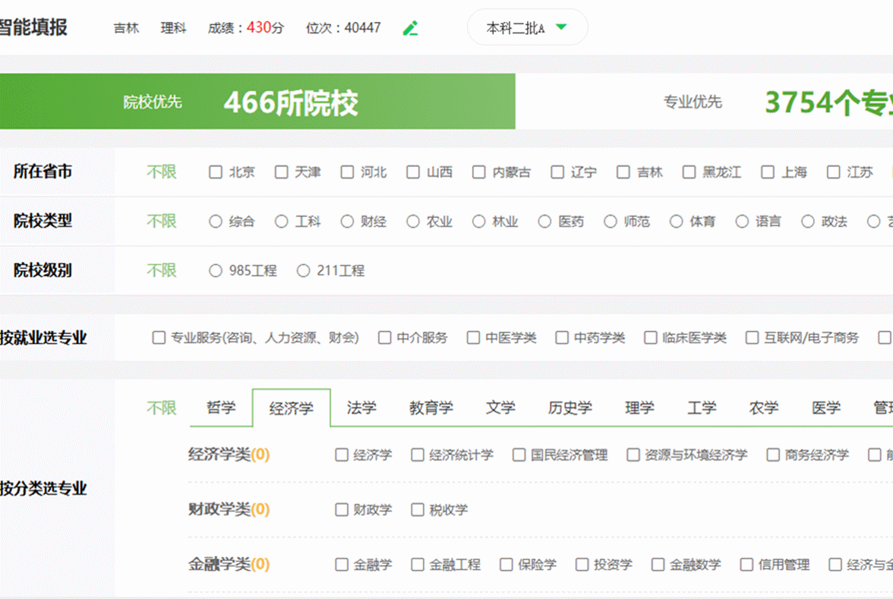Open the 工学 discipline tab

coord(702,408)
